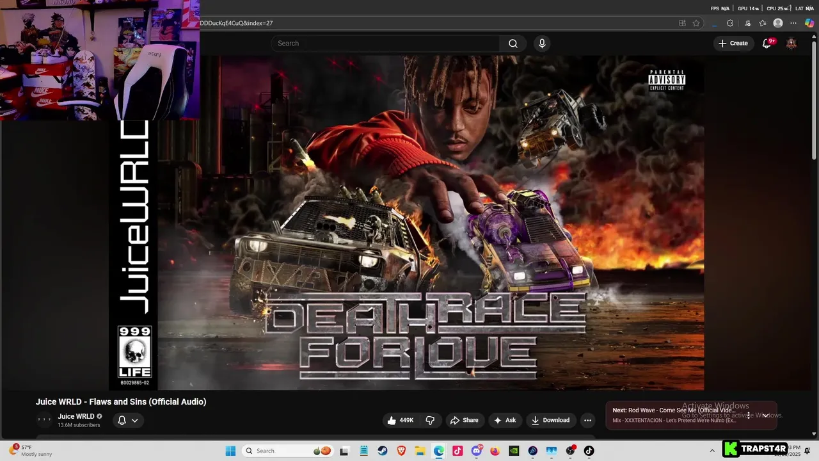Viewport: 819px width, 461px height.
Task: Click the YouTube search input field
Action: click(385, 44)
